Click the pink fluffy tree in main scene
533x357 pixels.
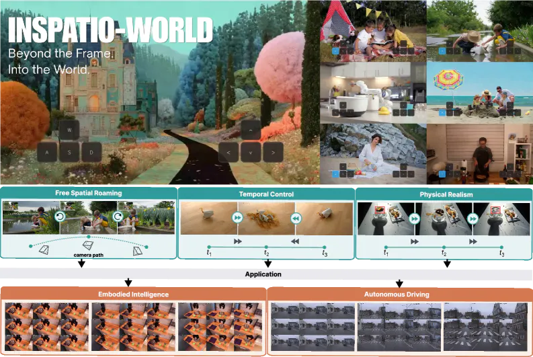280,67
